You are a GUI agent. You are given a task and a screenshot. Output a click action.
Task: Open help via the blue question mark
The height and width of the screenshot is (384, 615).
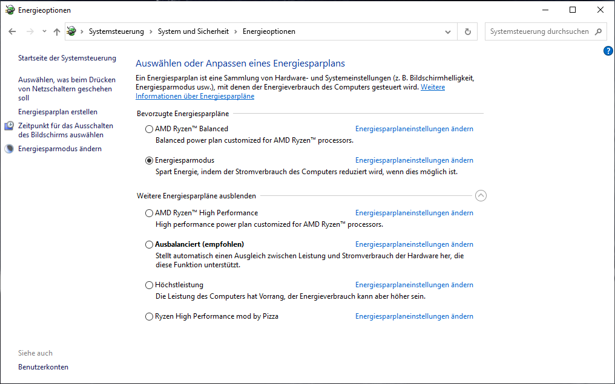608,51
